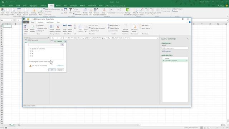This screenshot has height=129, width=229.
Task: Click Excel Manage Data Model icon
Action: coord(128,10)
